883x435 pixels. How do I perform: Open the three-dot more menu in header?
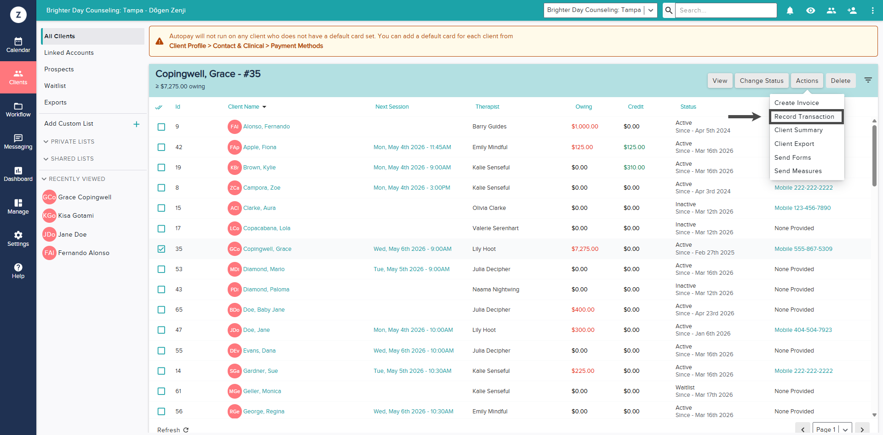click(872, 10)
